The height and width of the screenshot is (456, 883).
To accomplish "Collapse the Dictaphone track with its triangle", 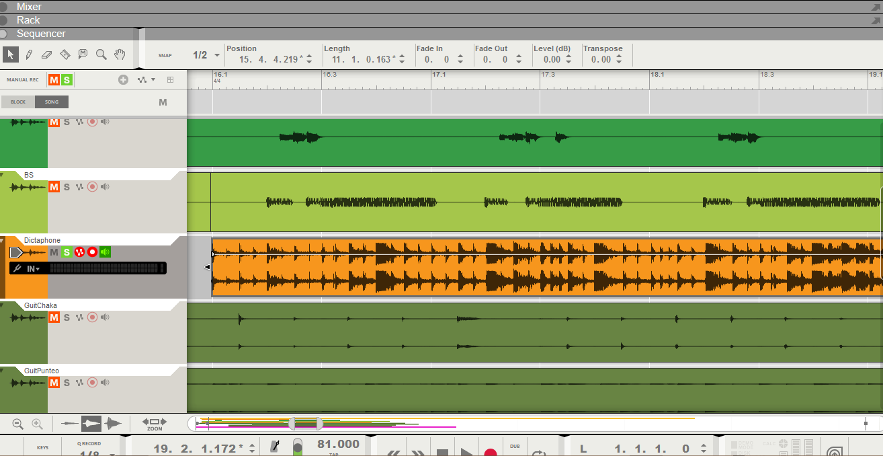I will pos(3,240).
